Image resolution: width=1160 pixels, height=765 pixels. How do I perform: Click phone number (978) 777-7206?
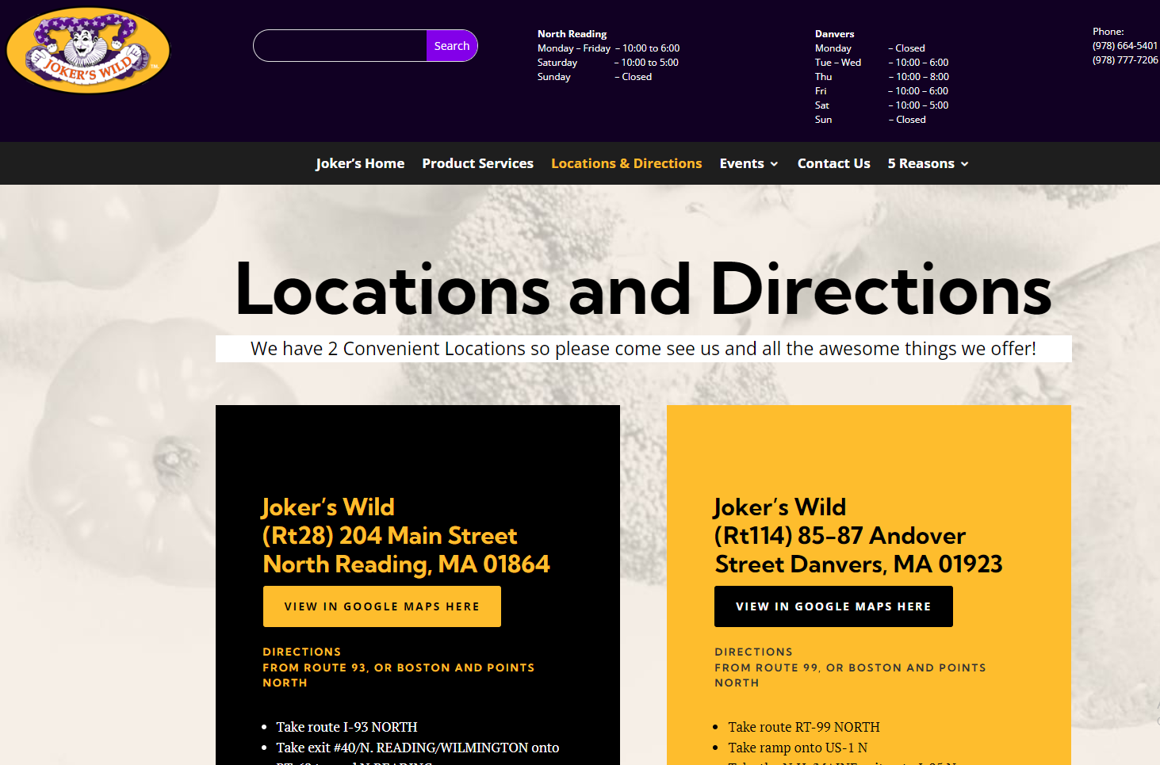point(1125,60)
